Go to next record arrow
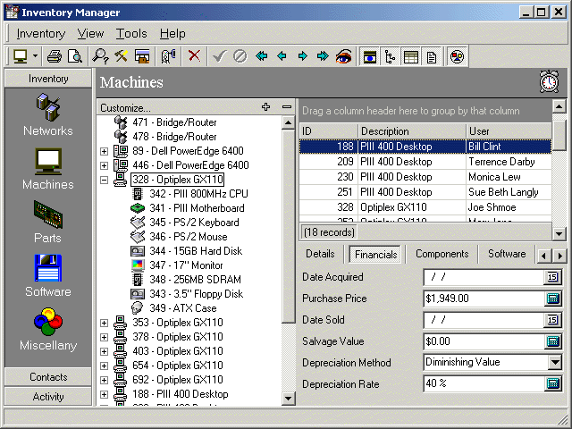572x429 pixels. (302, 56)
